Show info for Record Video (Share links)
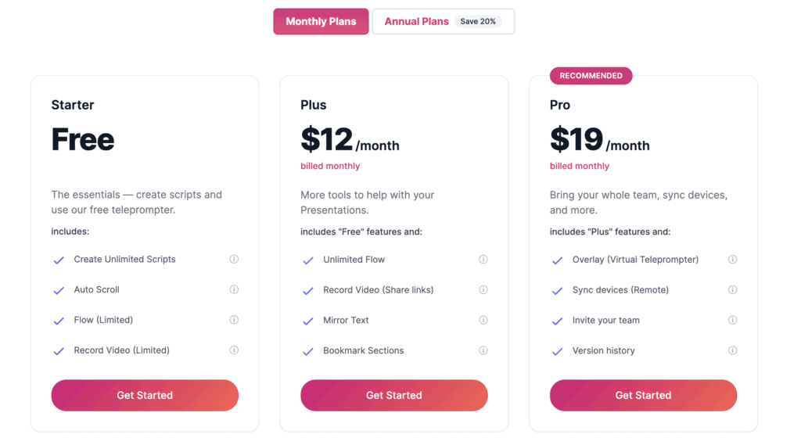 coord(483,289)
